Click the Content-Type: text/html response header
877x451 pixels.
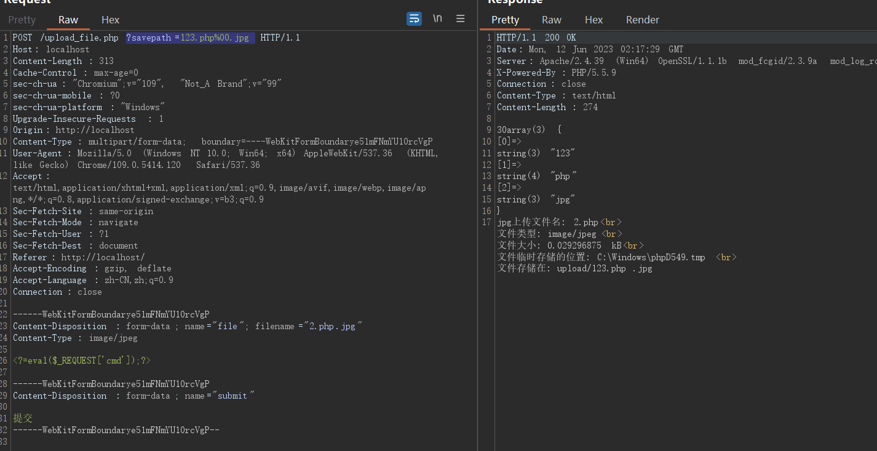(x=557, y=95)
